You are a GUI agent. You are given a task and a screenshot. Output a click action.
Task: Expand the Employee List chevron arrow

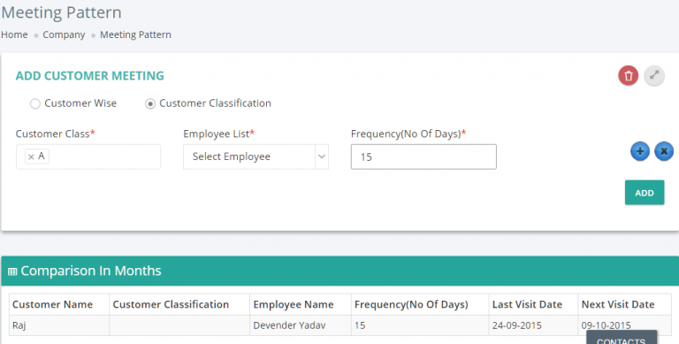[x=322, y=157]
